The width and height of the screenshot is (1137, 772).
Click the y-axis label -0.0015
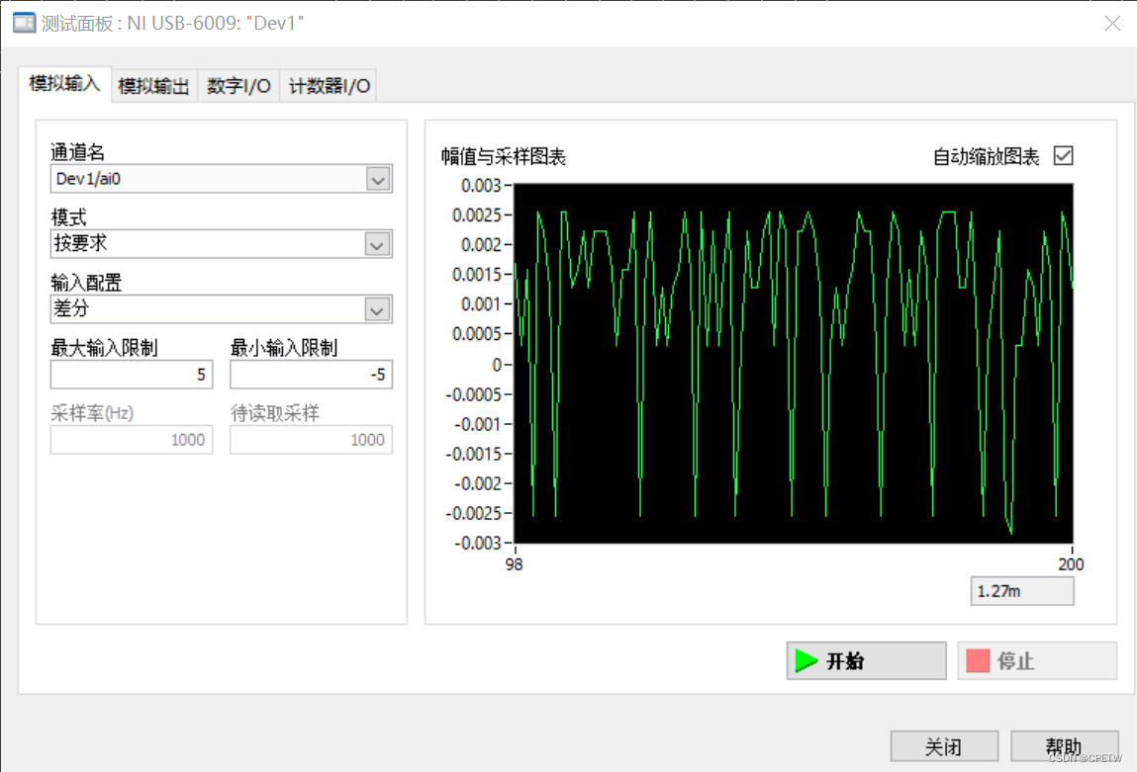click(x=474, y=454)
